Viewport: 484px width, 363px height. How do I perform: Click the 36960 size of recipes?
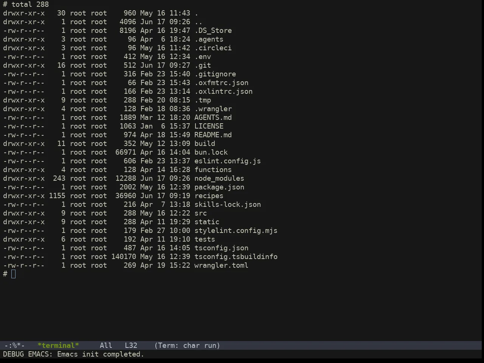click(x=126, y=196)
